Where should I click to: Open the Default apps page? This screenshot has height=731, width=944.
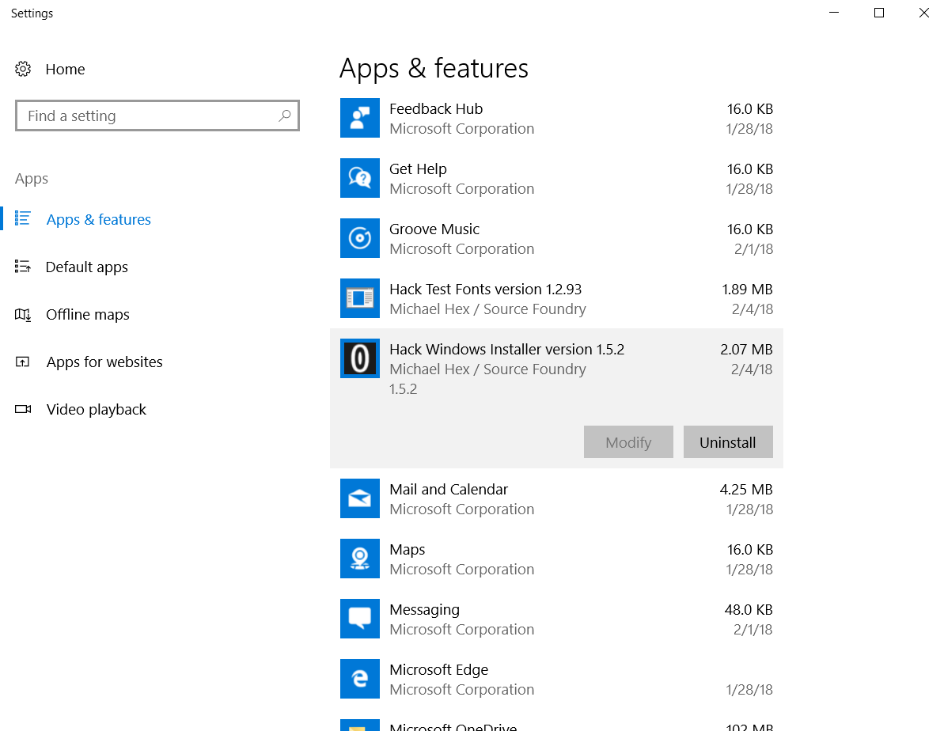(87, 267)
